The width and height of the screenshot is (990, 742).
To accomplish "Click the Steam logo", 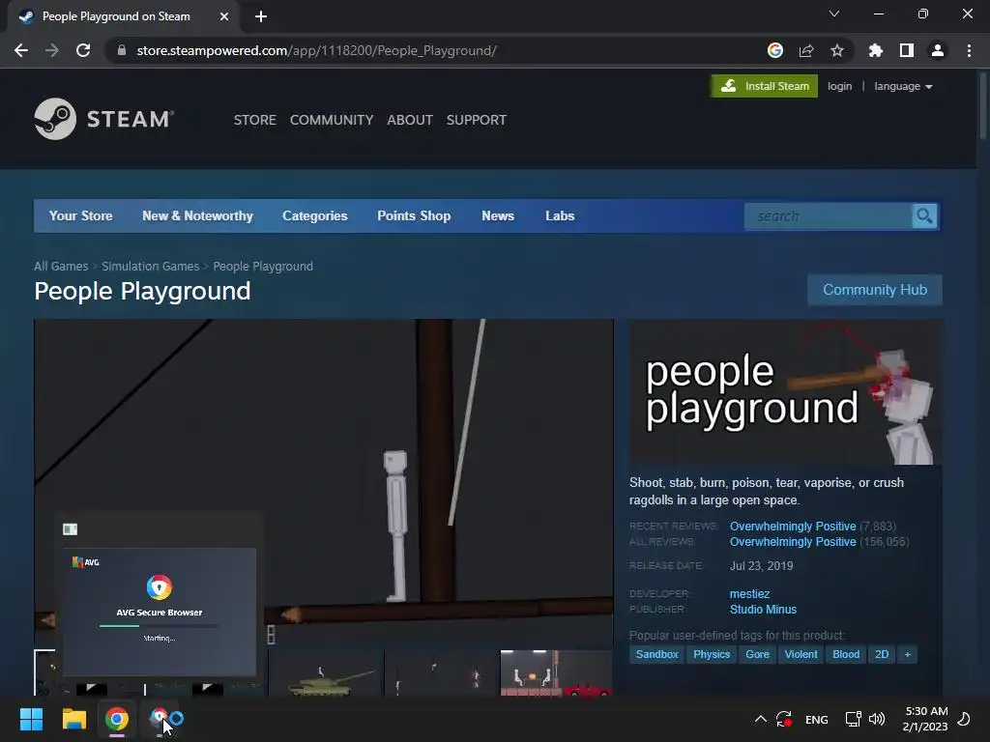I will pyautogui.click(x=104, y=119).
